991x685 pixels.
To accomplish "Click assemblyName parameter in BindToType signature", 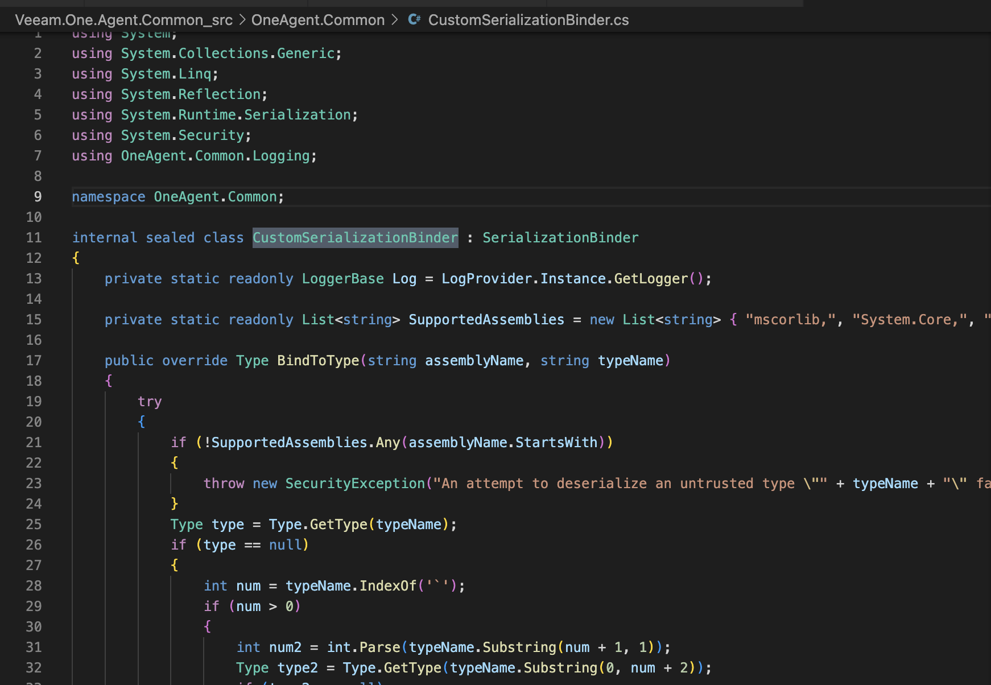I will click(474, 361).
